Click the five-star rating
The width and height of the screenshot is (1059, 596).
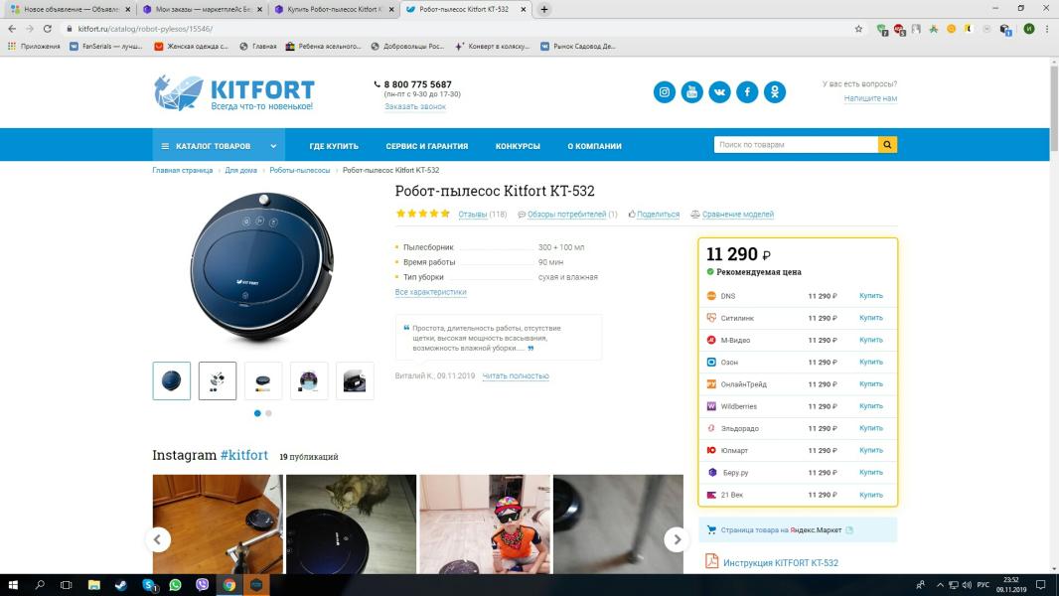423,214
